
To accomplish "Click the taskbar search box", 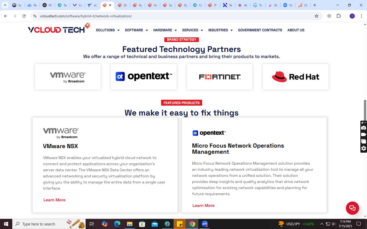I will pos(49,224).
